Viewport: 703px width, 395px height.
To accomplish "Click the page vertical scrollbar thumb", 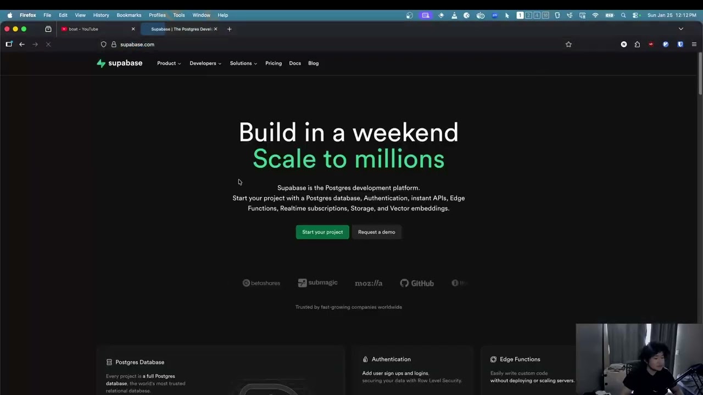I will pyautogui.click(x=700, y=73).
